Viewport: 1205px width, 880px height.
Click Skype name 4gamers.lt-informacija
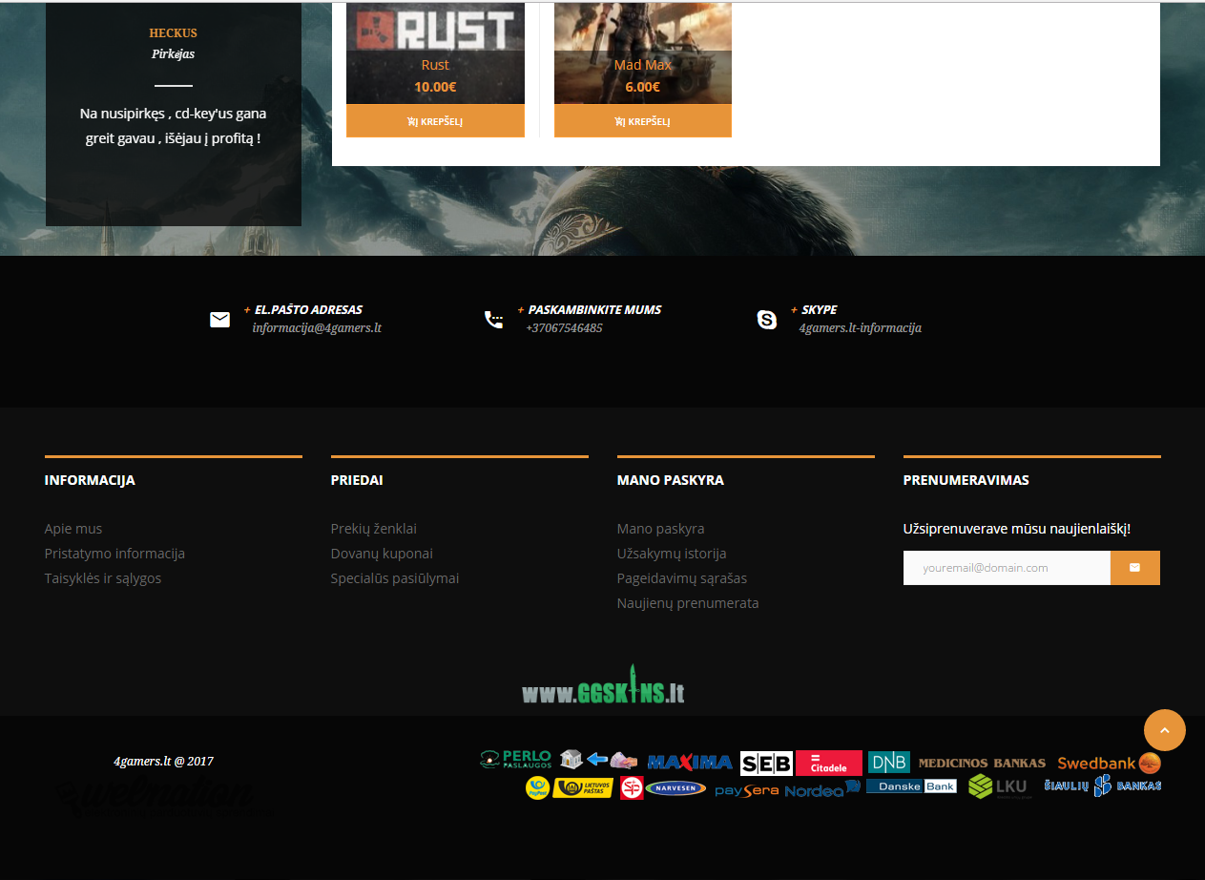click(x=861, y=328)
